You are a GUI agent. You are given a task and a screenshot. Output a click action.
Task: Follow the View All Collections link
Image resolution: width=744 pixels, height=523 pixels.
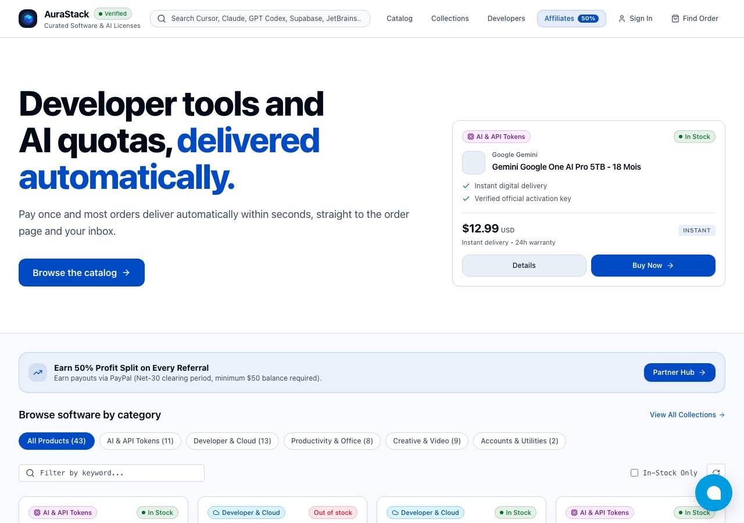[687, 415]
